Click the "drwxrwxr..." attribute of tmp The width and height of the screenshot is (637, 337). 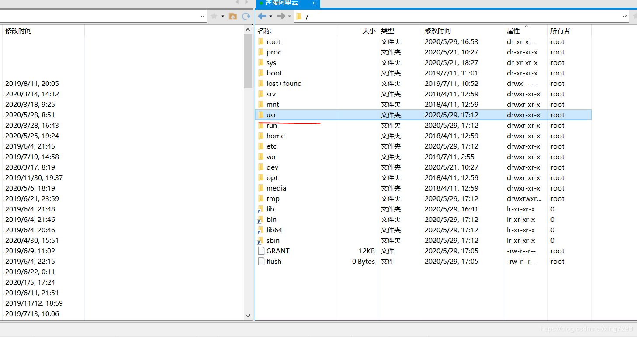tap(524, 198)
